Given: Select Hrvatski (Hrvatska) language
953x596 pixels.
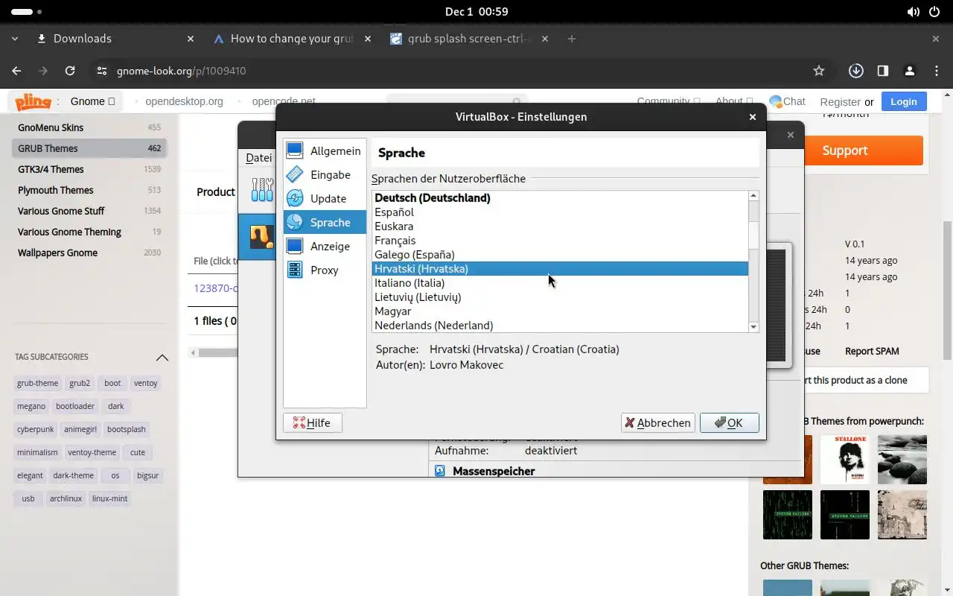Looking at the screenshot, I should tap(560, 268).
